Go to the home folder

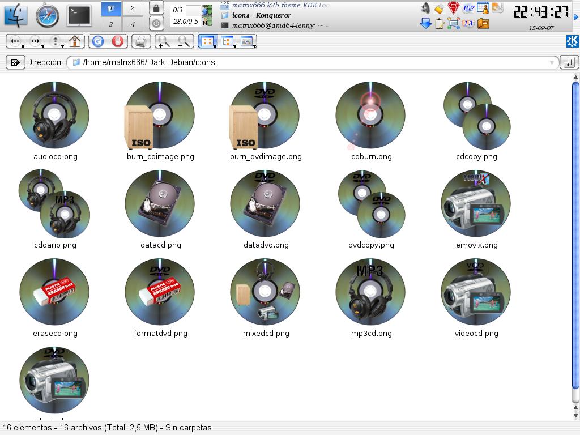tap(75, 41)
